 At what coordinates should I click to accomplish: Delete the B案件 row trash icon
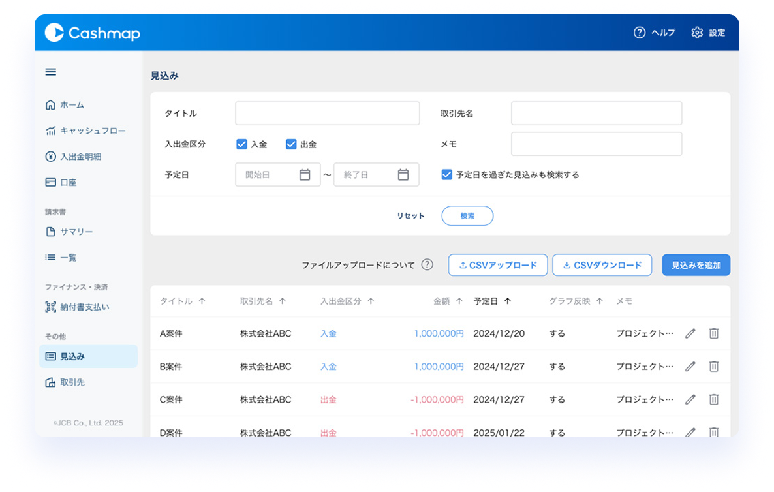(714, 367)
